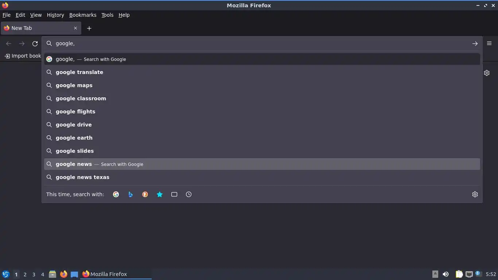Open the File menu
Screen dimensions: 498x280
pos(7,15)
